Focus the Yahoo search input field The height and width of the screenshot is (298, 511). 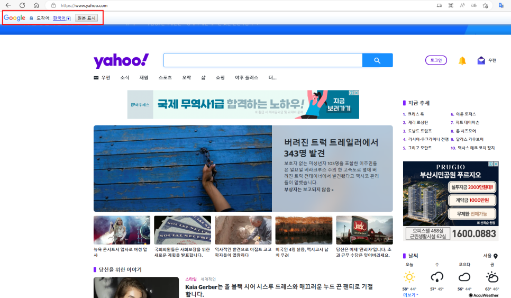(x=263, y=60)
